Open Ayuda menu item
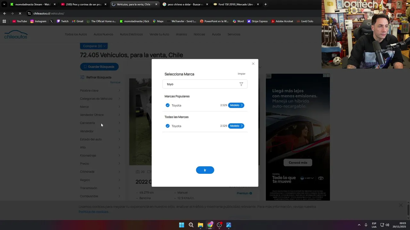 tap(216, 34)
